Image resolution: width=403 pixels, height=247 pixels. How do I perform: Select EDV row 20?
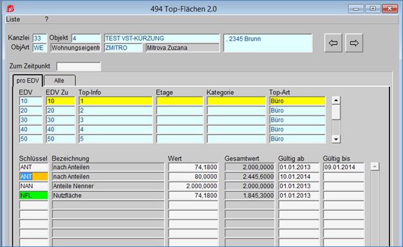tap(31, 110)
